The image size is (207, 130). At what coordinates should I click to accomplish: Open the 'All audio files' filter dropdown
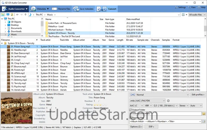coord(197,15)
